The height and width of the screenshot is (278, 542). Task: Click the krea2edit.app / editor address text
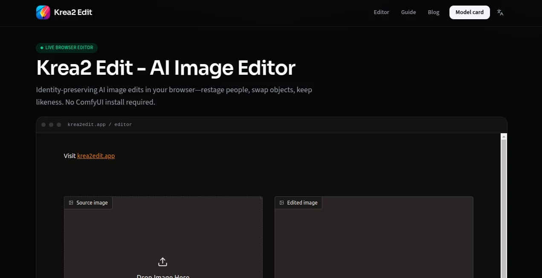click(x=100, y=125)
